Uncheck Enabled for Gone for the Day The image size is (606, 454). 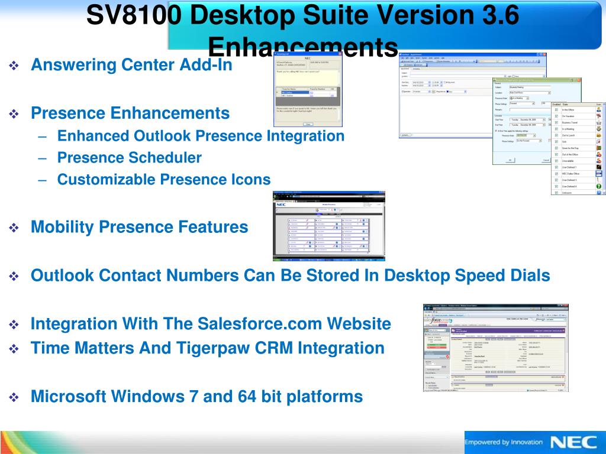tap(556, 148)
